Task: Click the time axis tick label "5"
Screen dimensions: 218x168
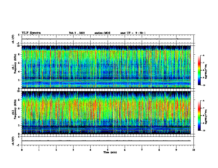Action: (x=108, y=150)
